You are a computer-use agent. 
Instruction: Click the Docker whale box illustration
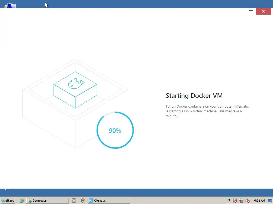tap(75, 90)
